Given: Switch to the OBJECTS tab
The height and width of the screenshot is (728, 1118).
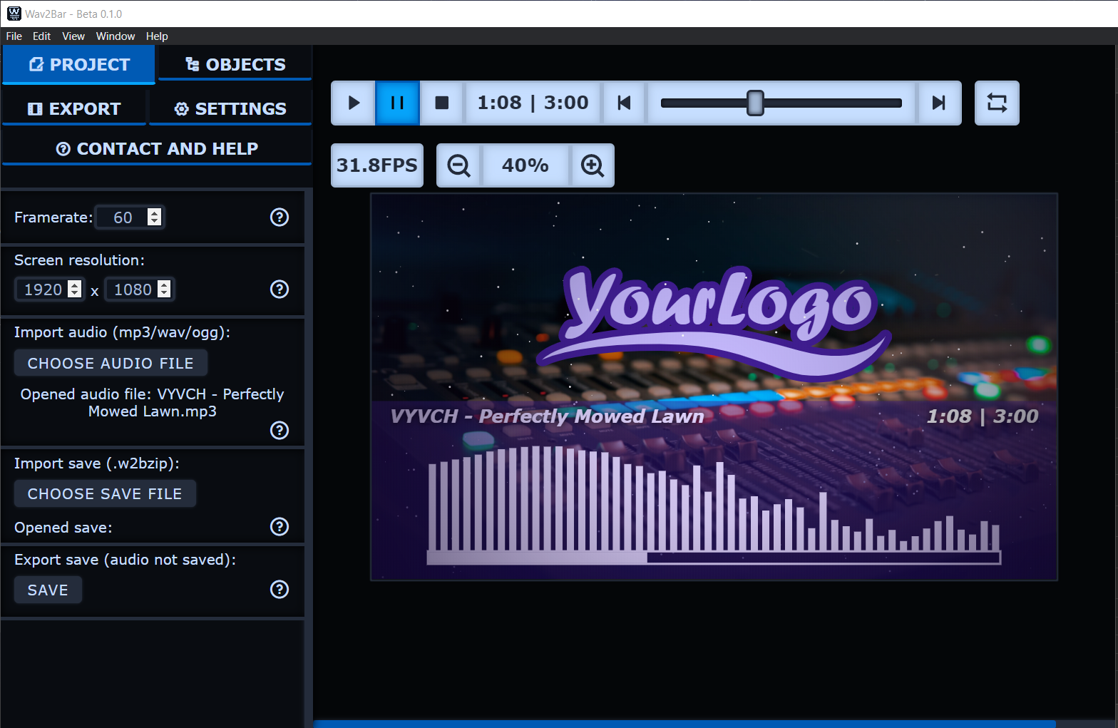Looking at the screenshot, I should coord(235,65).
